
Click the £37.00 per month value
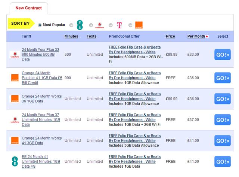tap(193, 119)
